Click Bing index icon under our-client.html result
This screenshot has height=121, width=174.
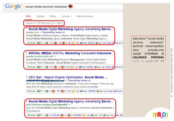coord(72,67)
